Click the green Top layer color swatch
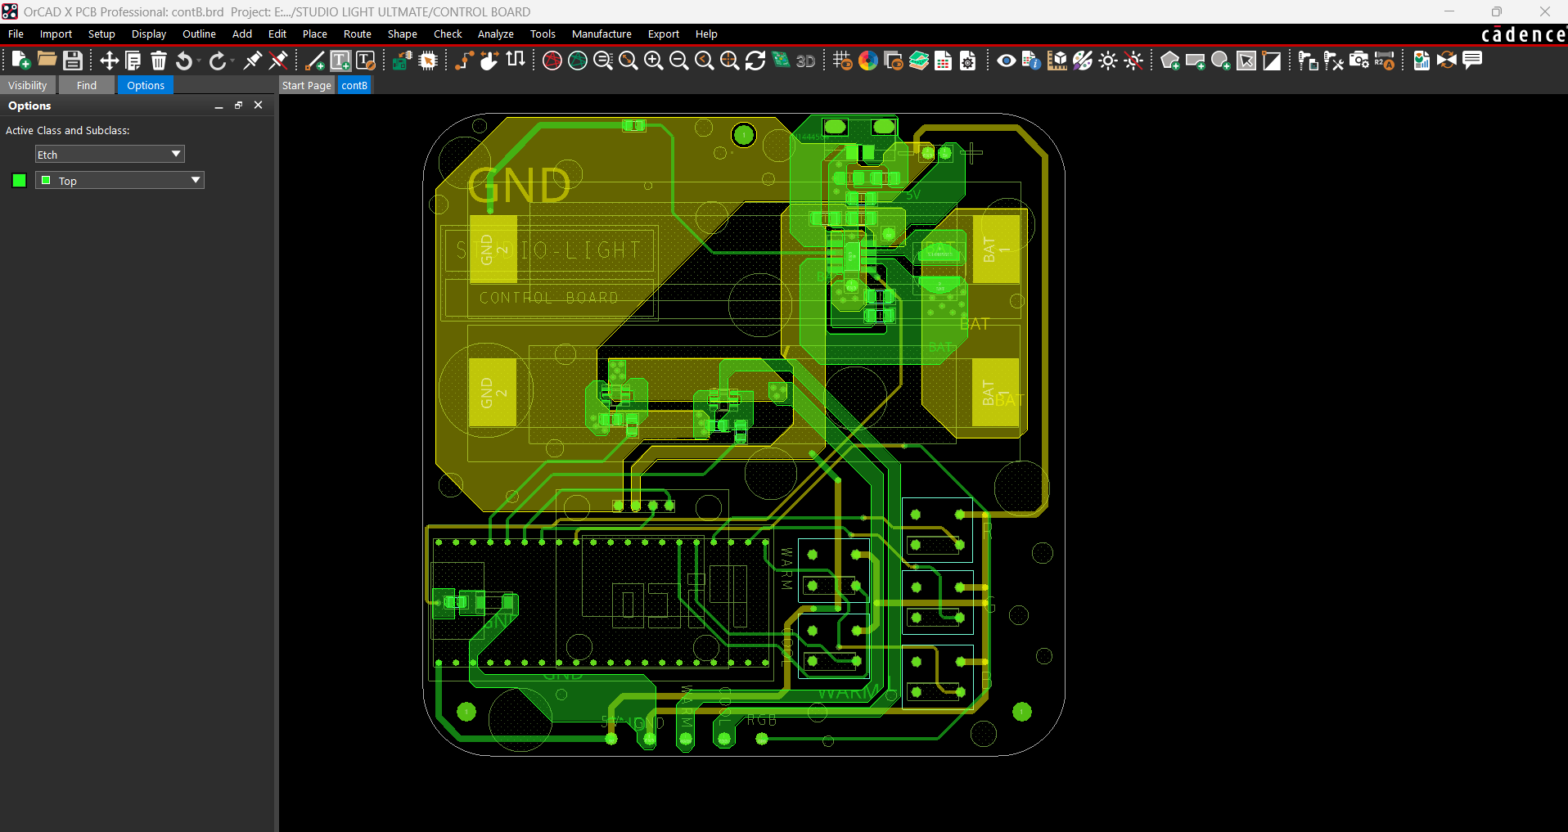The image size is (1568, 832). click(x=20, y=181)
